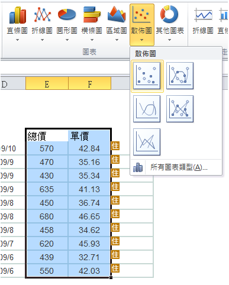Select the cell containing 36.74
The width and height of the screenshot is (229, 285).
(x=89, y=203)
